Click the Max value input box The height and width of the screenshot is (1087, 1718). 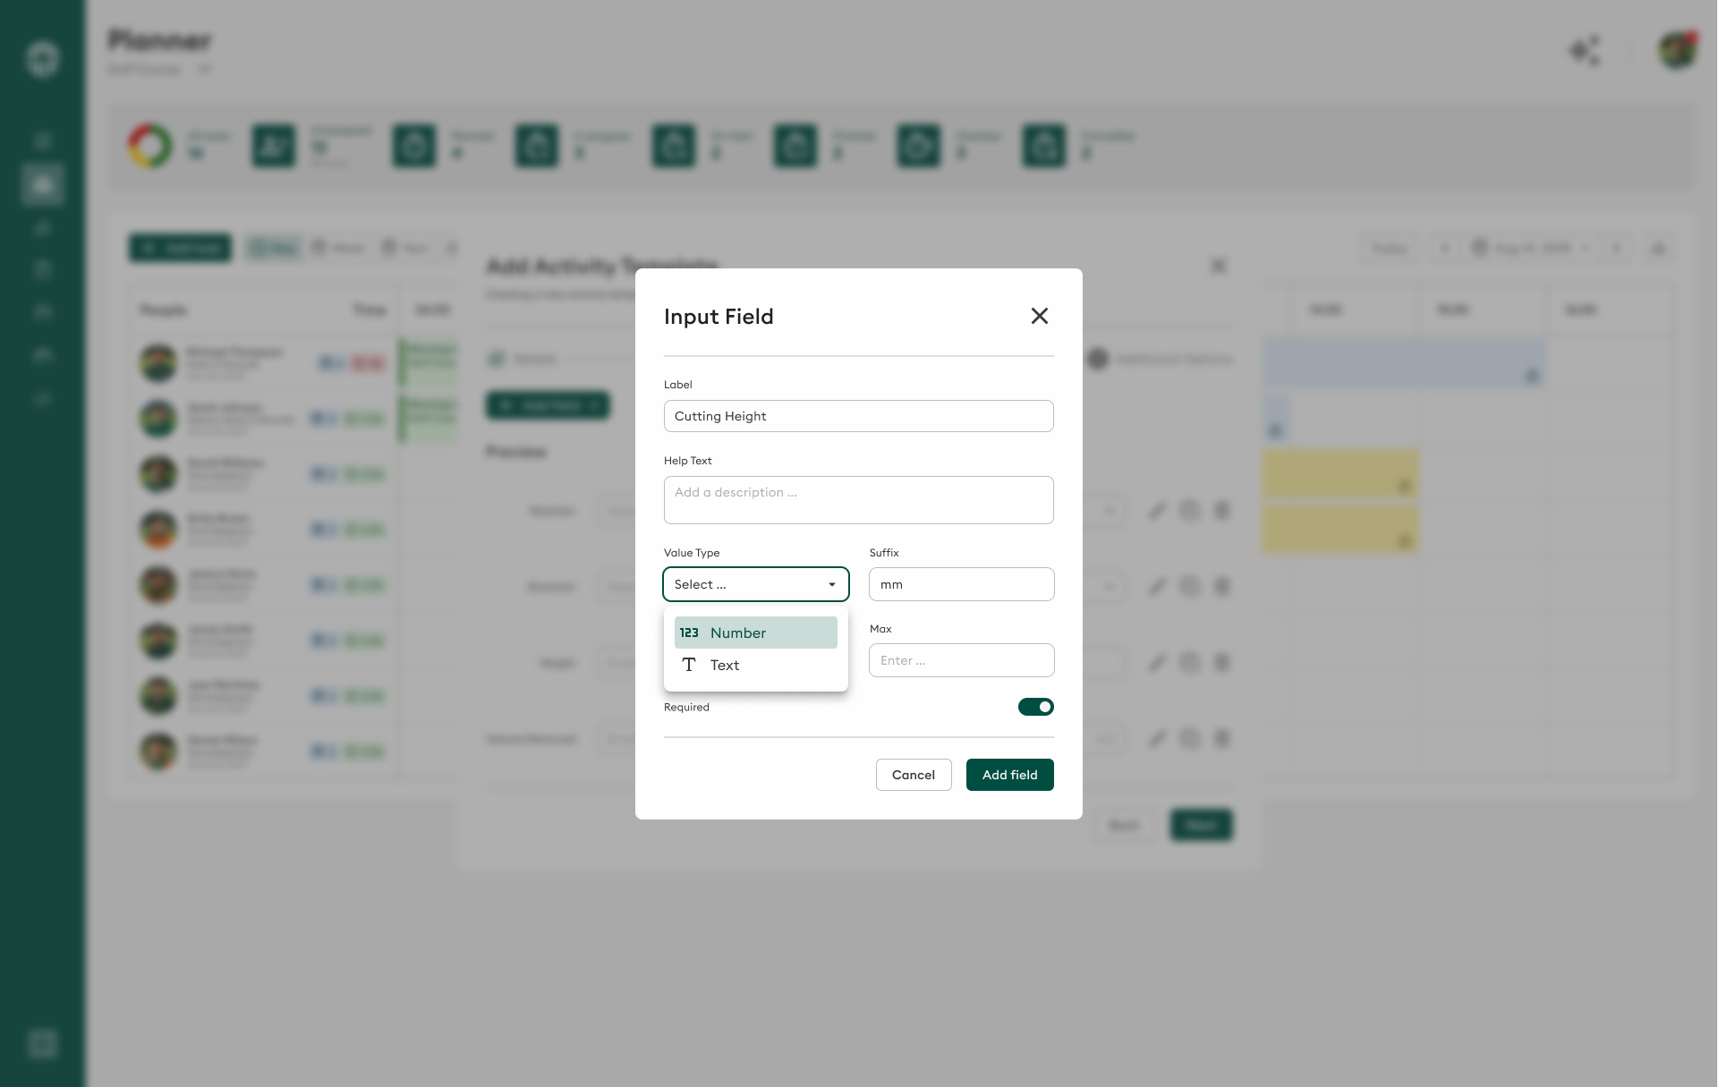(962, 660)
